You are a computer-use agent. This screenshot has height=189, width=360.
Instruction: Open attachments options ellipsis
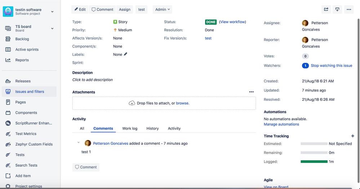coord(252,92)
